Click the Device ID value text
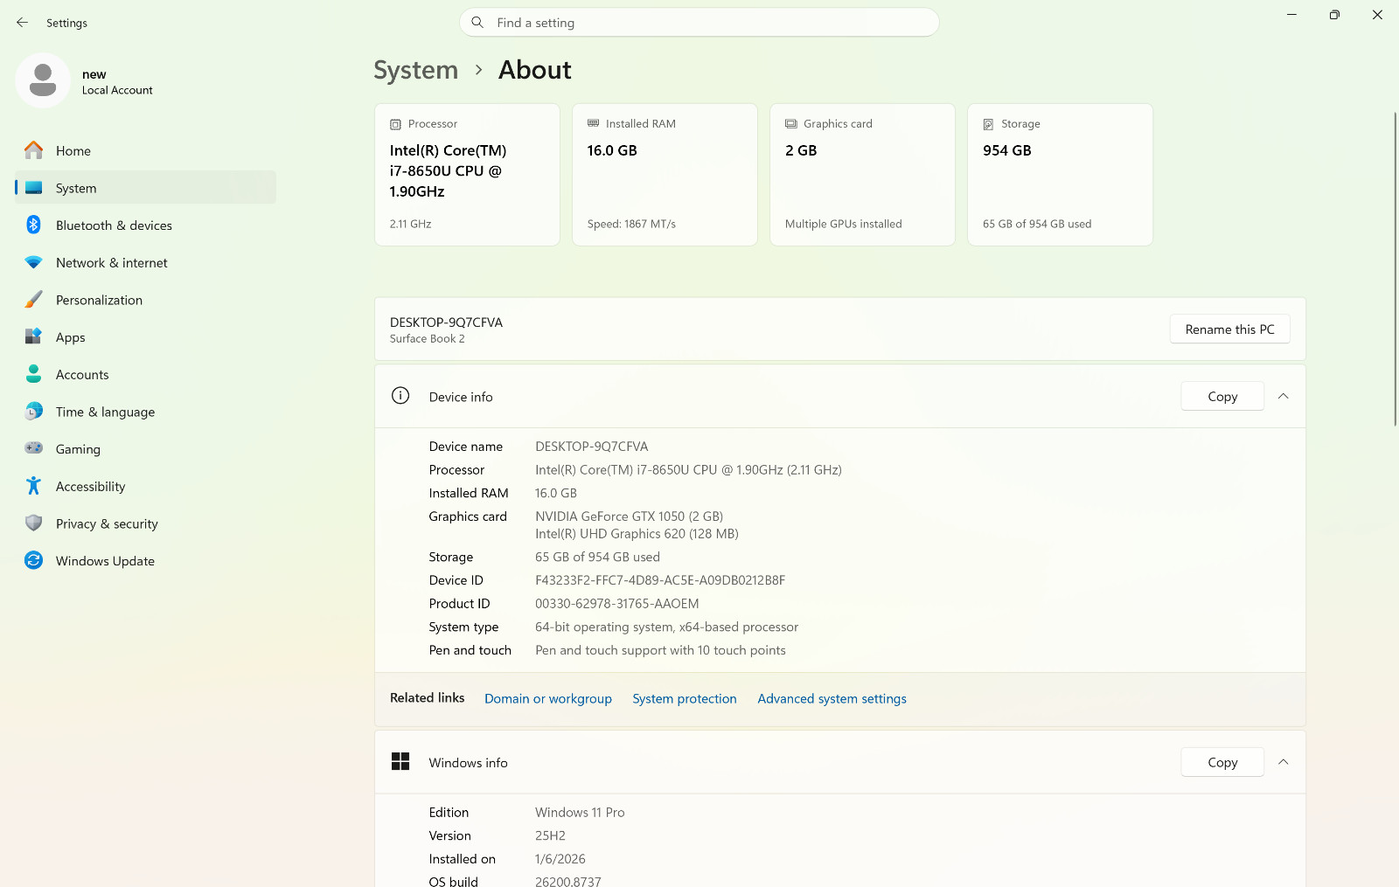Image resolution: width=1399 pixels, height=887 pixels. click(660, 580)
